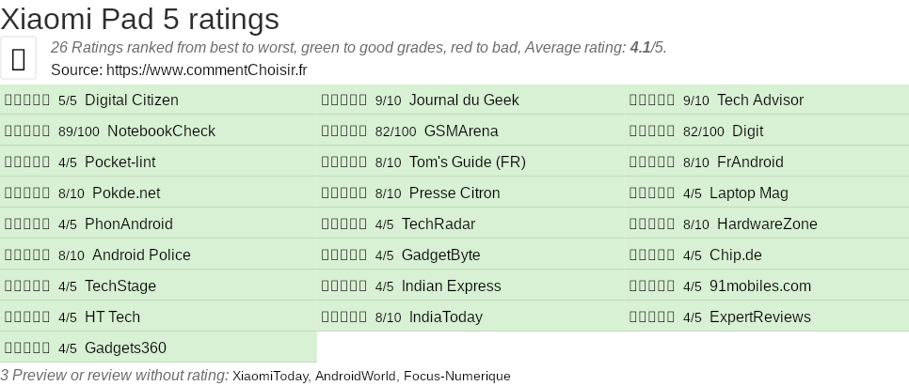
Task: Click the star icons beside IndiaToday
Action: coord(344,317)
